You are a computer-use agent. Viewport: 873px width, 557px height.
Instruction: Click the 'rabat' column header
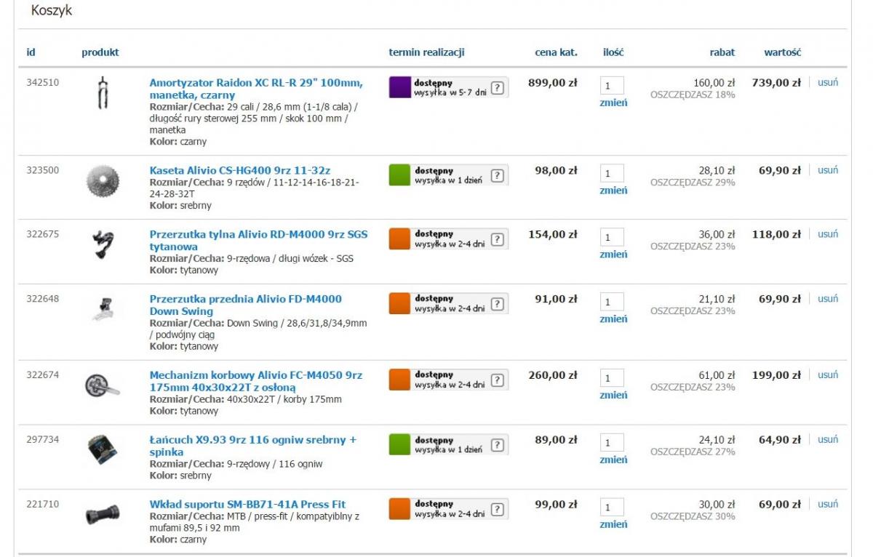(x=722, y=52)
